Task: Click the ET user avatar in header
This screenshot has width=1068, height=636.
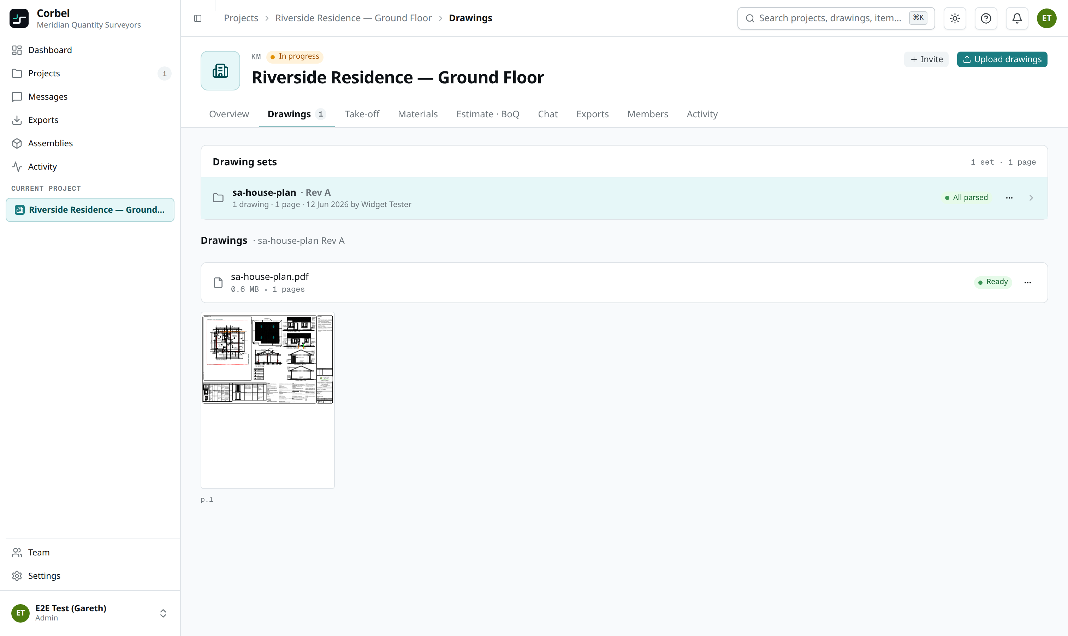Action: click(1046, 18)
